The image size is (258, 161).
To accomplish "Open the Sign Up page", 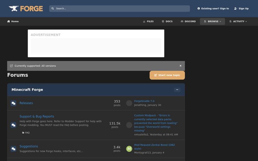I will click(242, 9).
